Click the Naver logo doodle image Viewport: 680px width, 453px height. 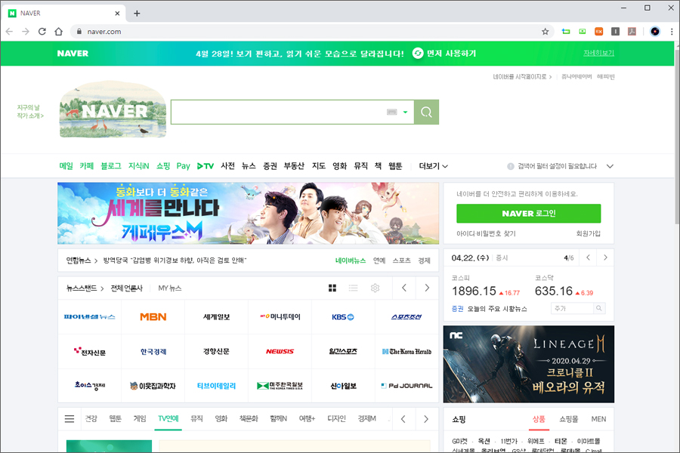(x=113, y=109)
